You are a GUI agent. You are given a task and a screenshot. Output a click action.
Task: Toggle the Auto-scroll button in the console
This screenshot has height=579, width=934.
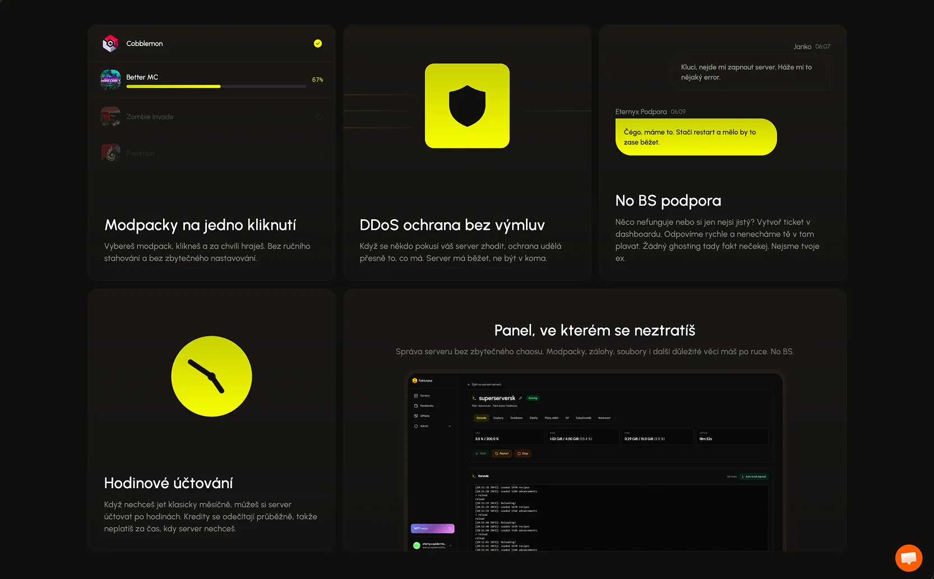click(753, 476)
